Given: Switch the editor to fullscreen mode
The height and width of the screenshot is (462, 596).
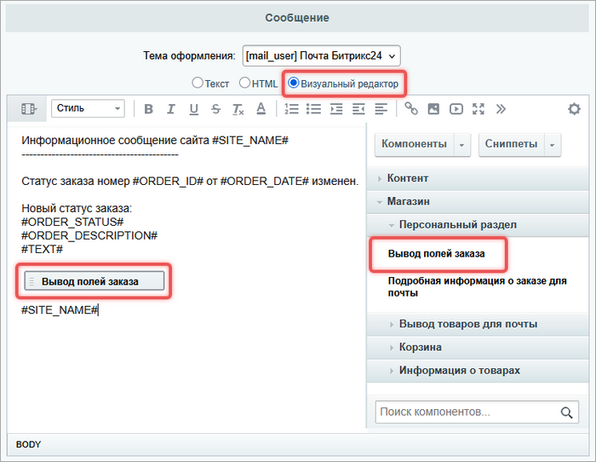Looking at the screenshot, I should pos(478,109).
